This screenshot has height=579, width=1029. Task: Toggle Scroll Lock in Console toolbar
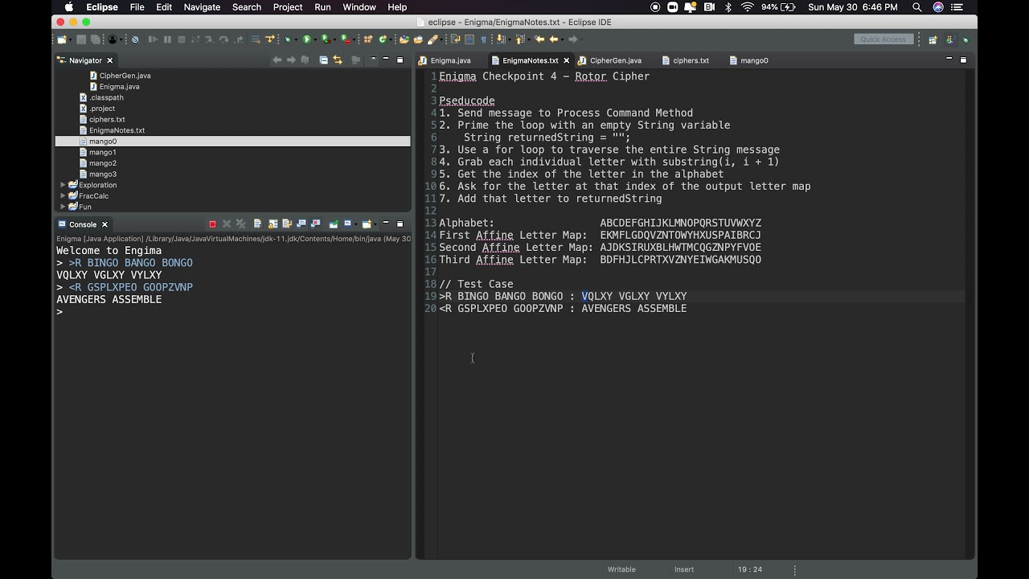coord(273,224)
